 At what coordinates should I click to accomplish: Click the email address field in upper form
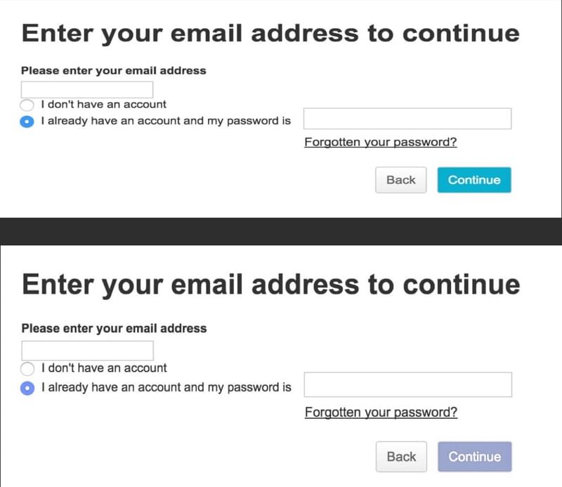(87, 89)
